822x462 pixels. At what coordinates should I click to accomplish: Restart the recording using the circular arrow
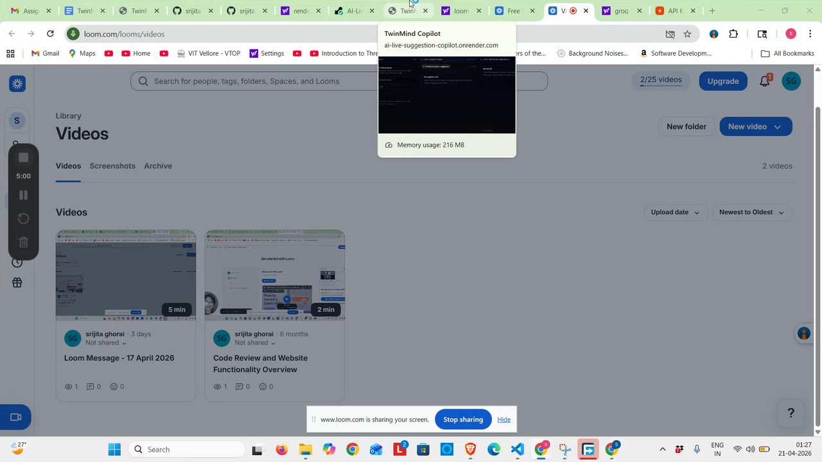coord(24,219)
